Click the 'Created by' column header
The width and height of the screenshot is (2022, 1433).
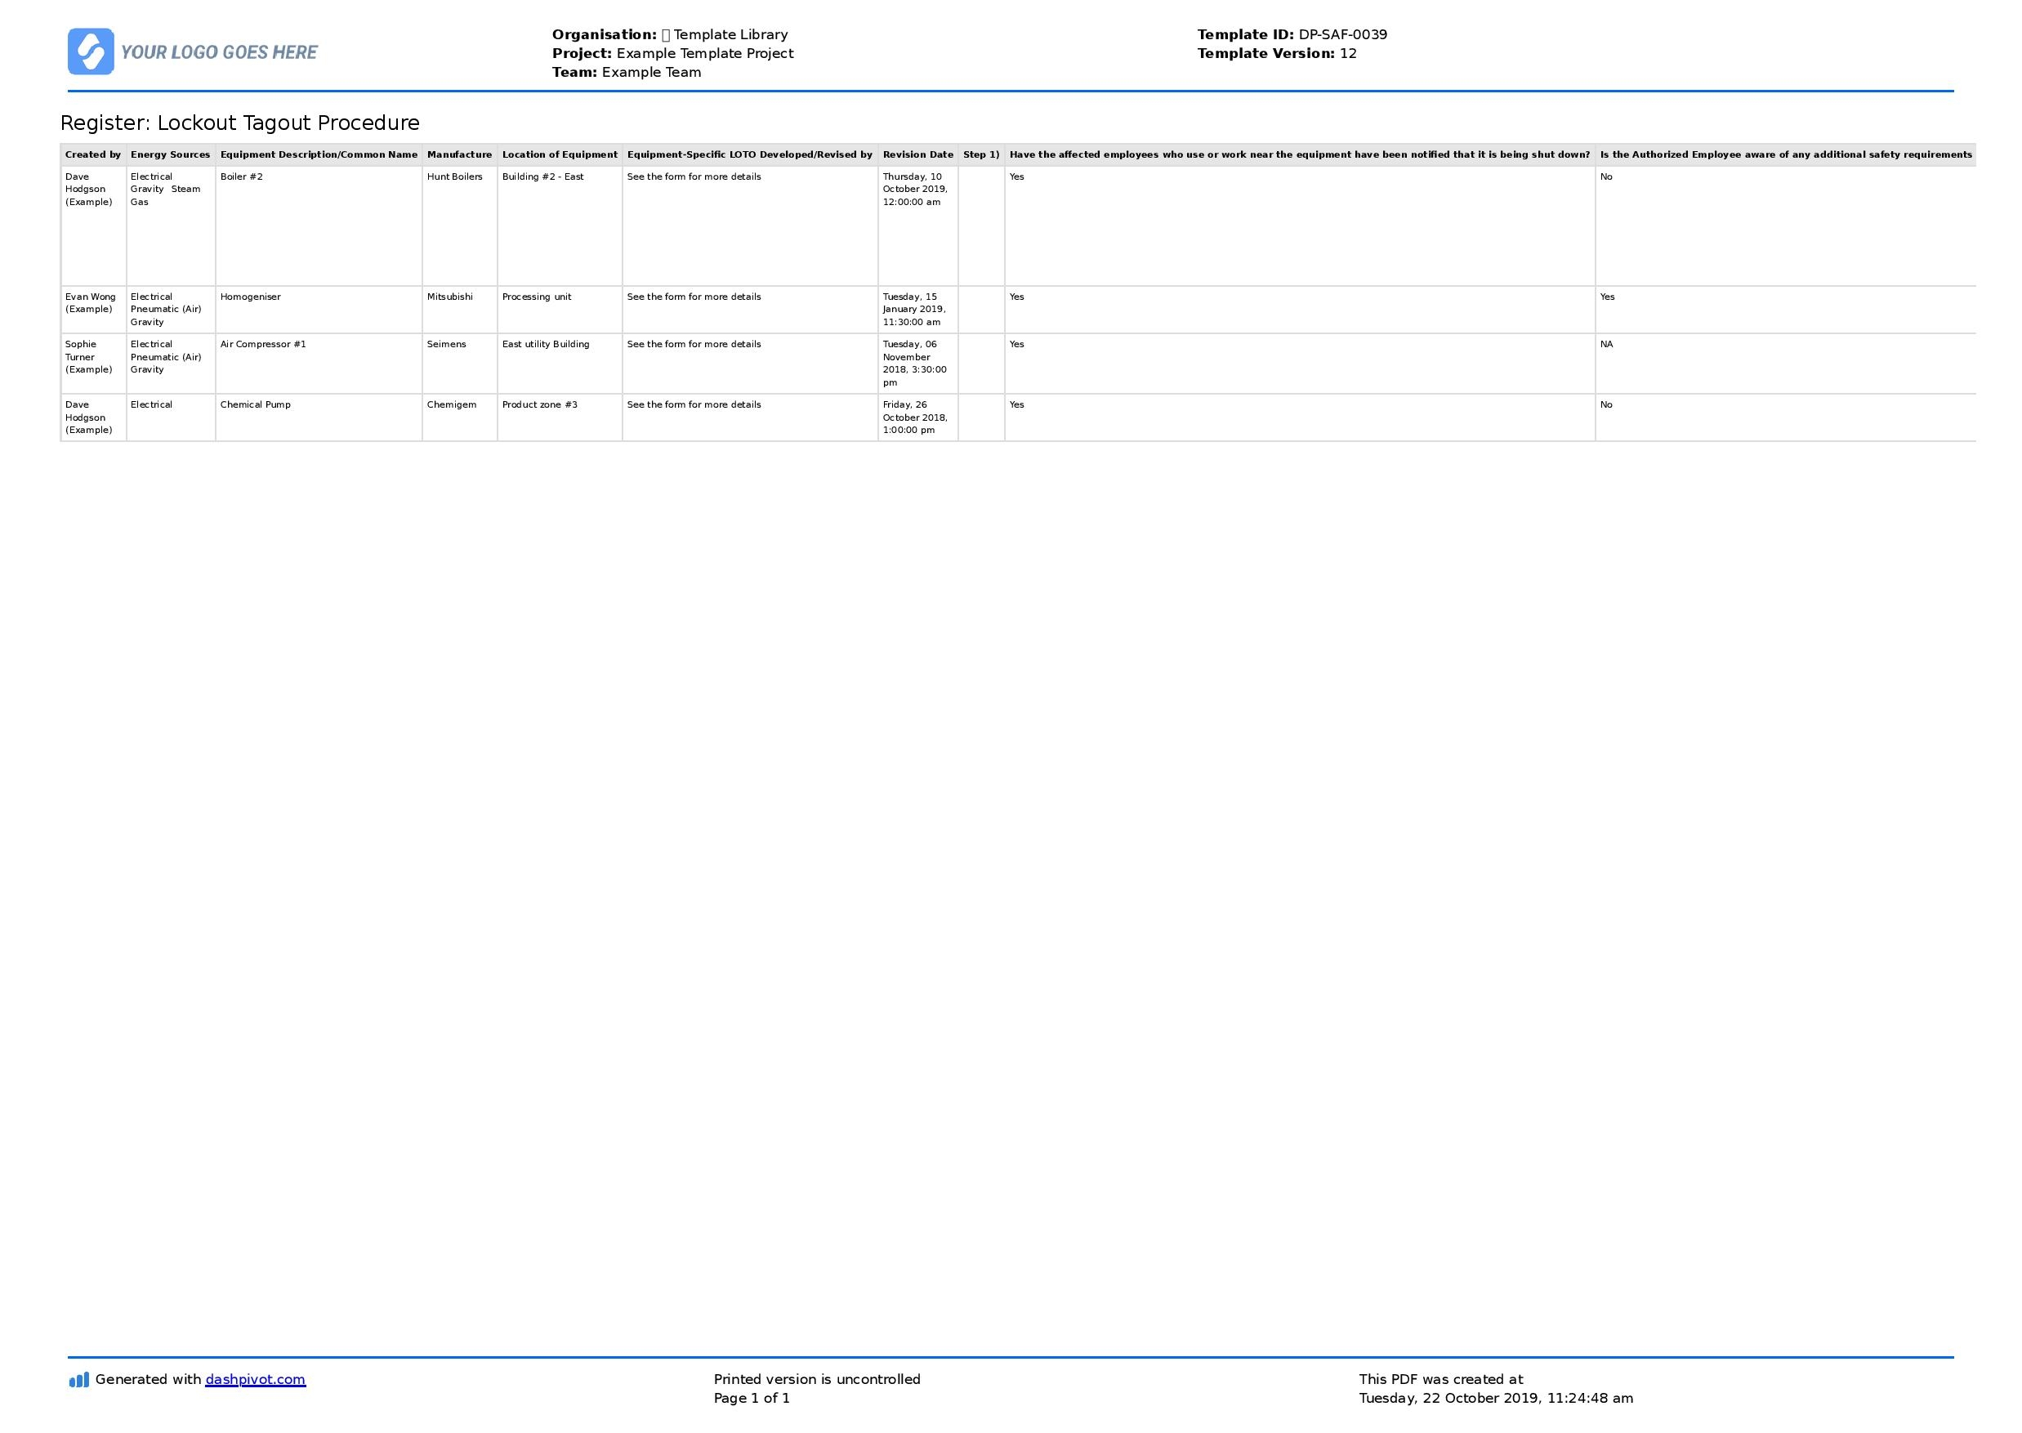pyautogui.click(x=92, y=154)
